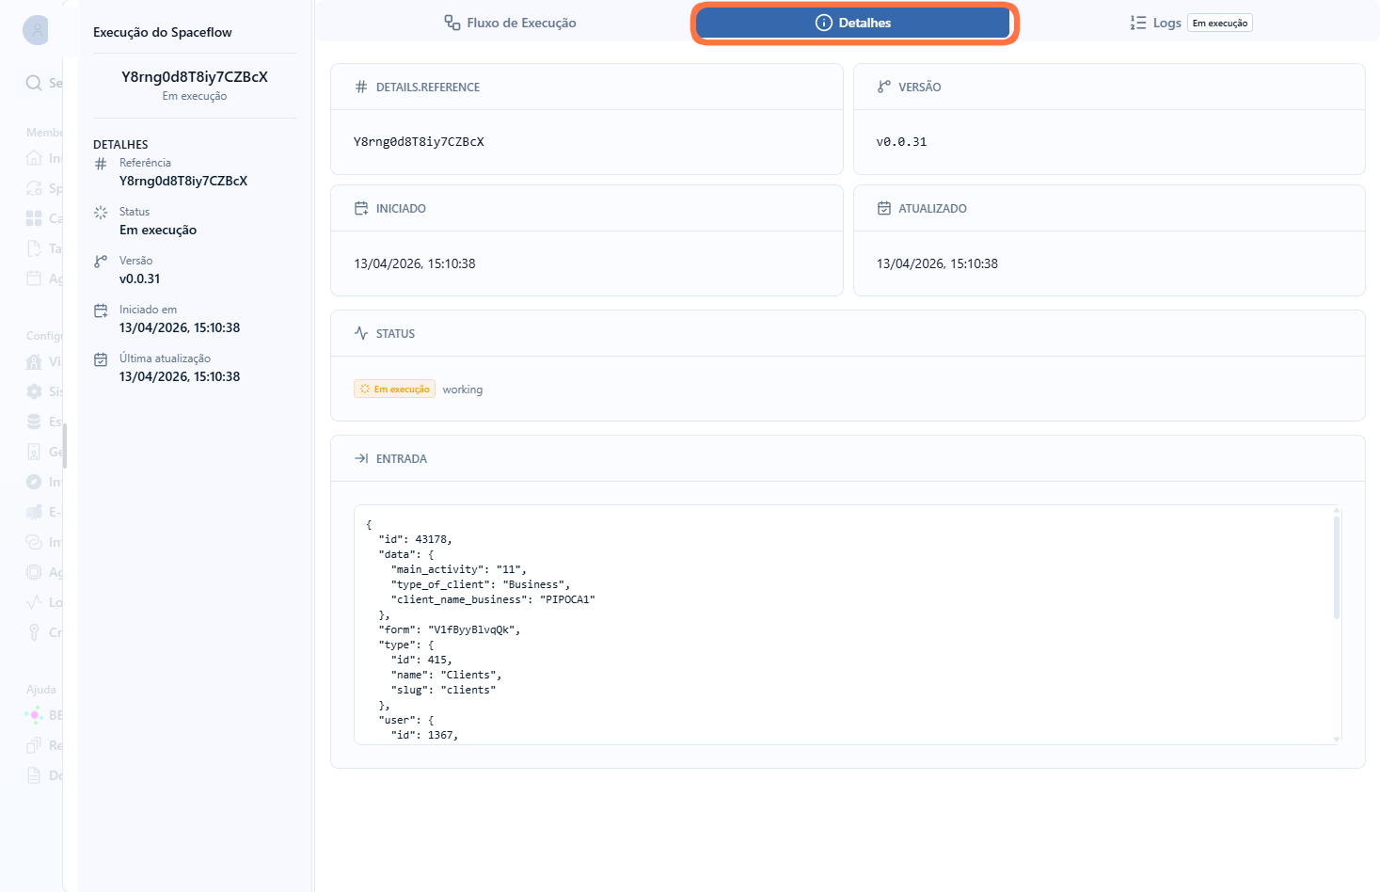Click the ENTRADA JSON viewer scrollbar
This screenshot has height=892, width=1380.
(x=1337, y=567)
